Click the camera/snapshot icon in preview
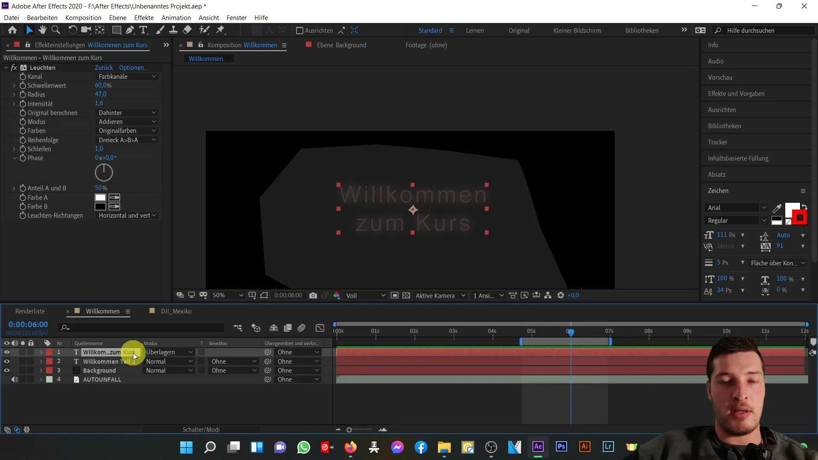This screenshot has width=818, height=460. point(313,295)
